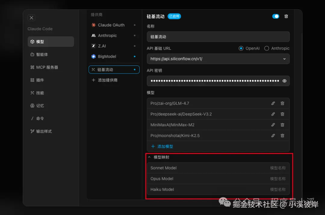Click the 技能 sidebar icon

32,93
